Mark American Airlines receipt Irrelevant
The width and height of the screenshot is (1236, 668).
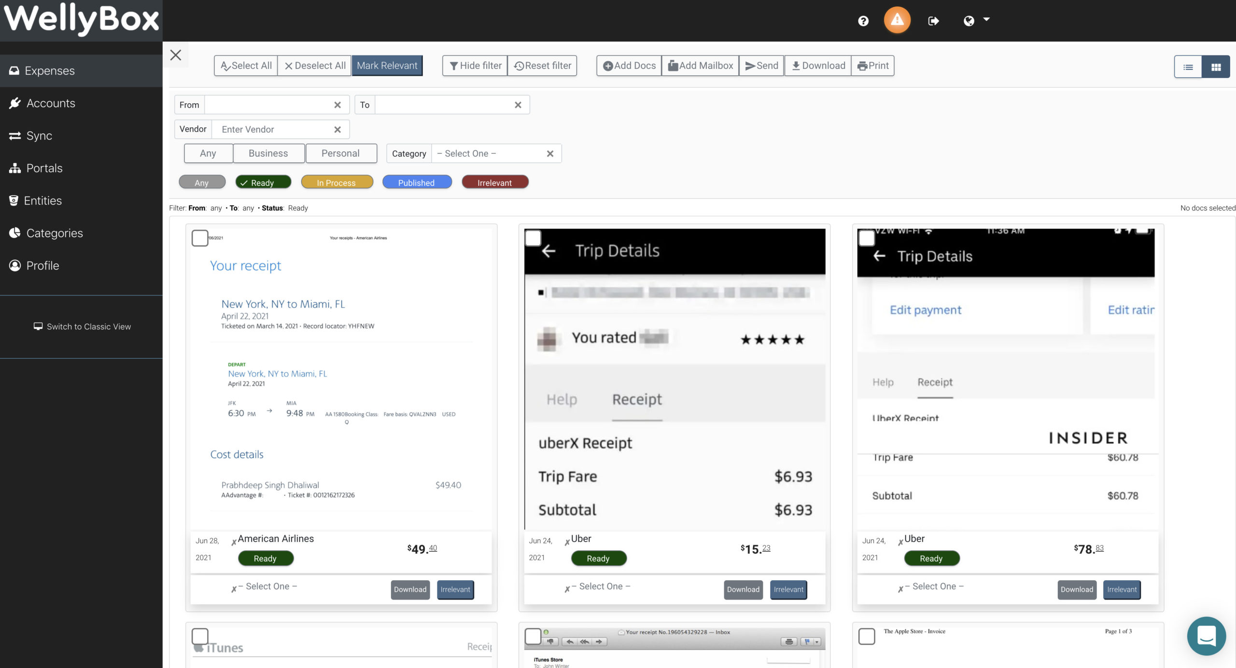(x=455, y=589)
